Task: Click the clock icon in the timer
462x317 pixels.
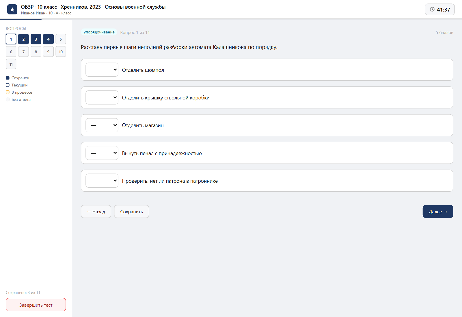Action: (x=432, y=10)
